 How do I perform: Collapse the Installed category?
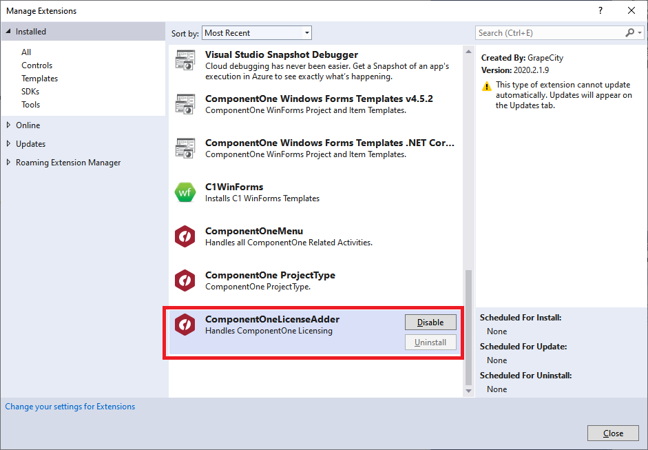(8, 32)
